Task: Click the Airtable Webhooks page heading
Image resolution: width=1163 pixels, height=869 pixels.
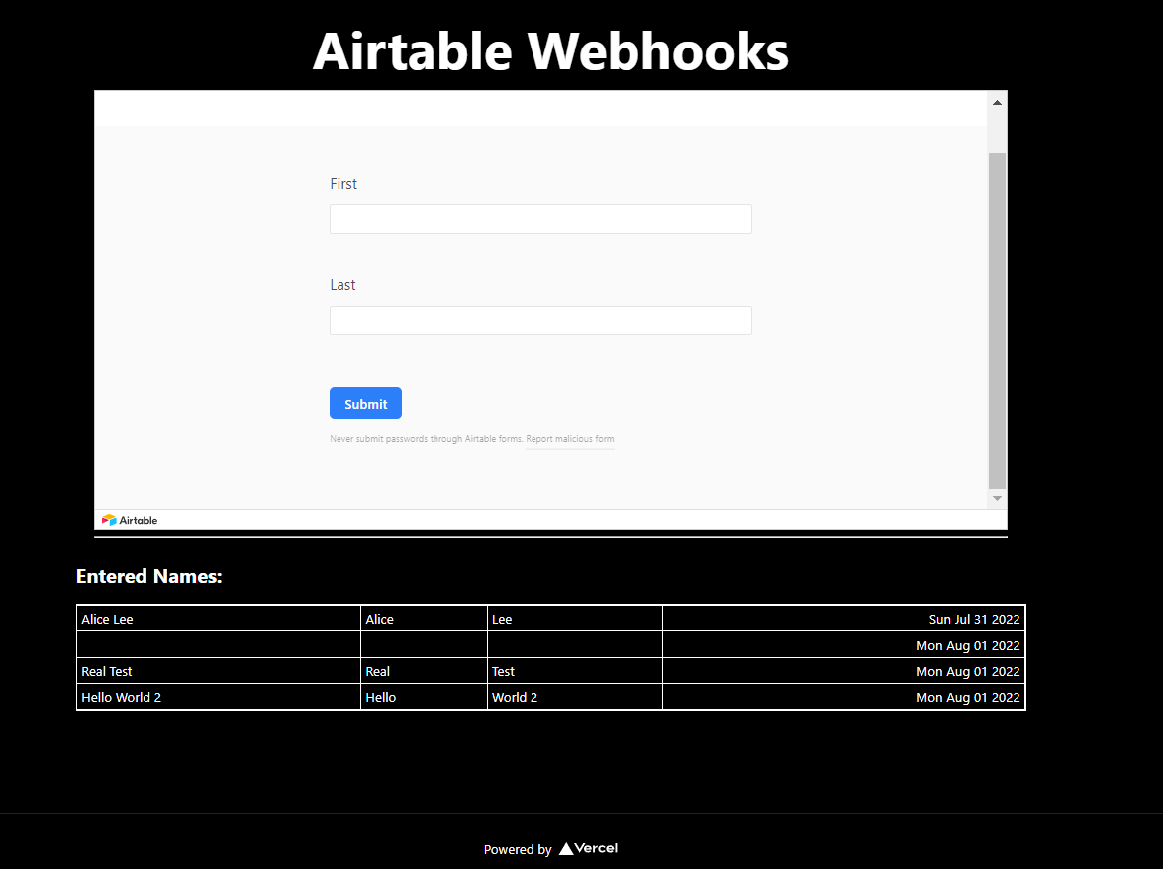Action: [550, 51]
